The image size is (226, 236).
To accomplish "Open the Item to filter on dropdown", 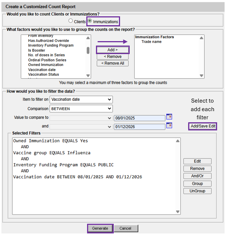I will click(81, 99).
